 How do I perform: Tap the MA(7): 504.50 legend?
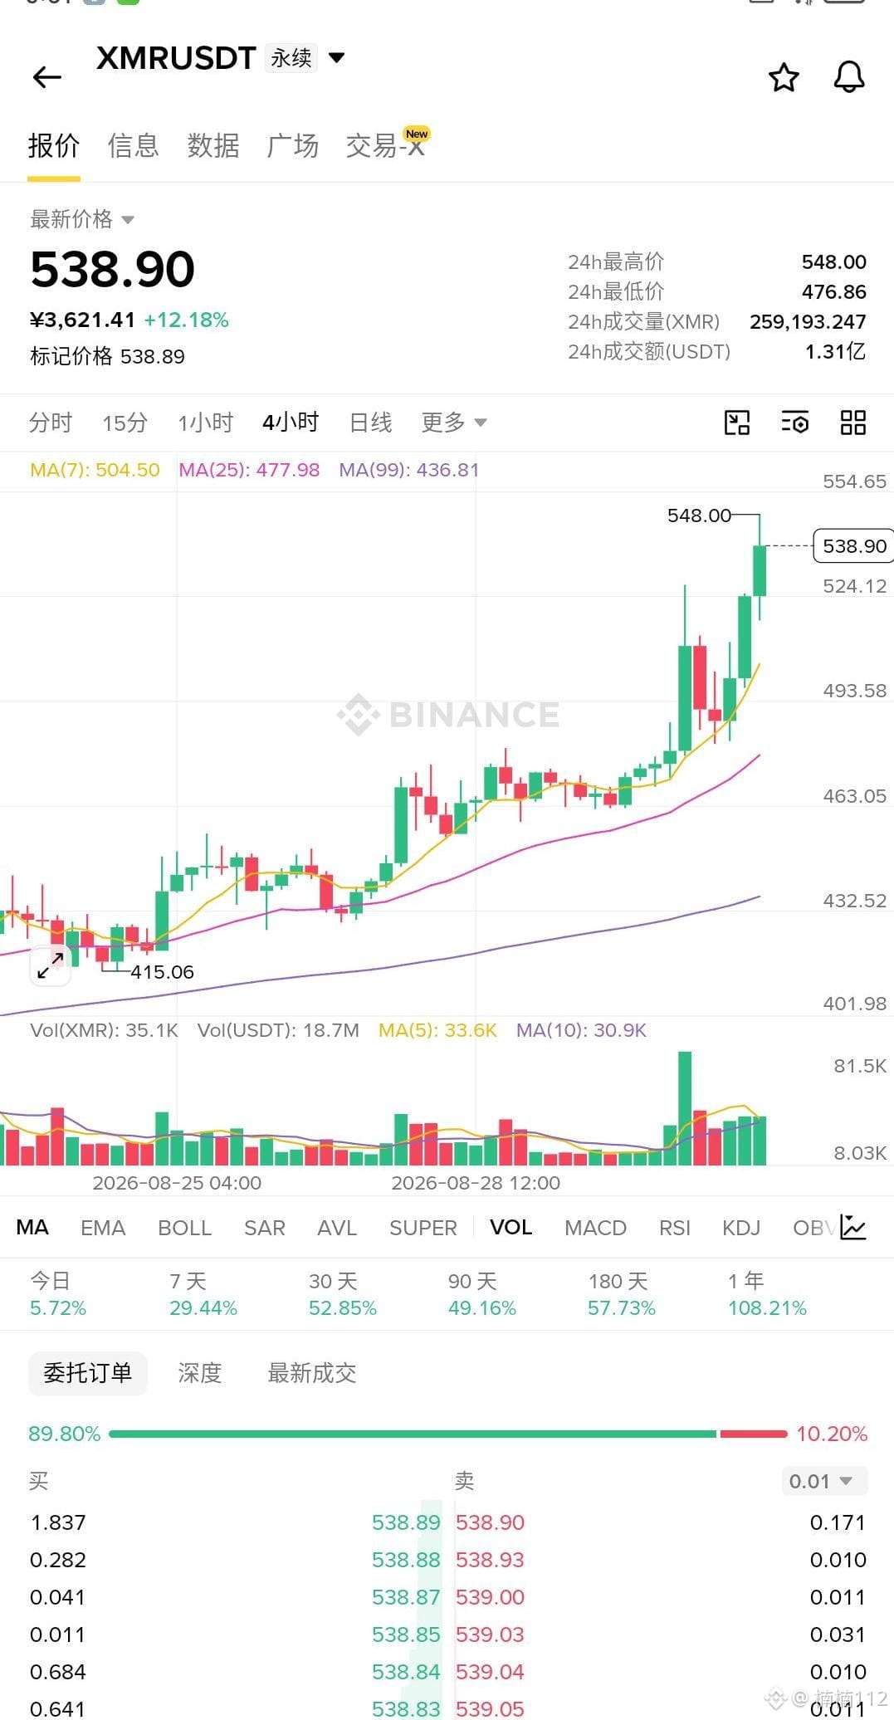tap(95, 470)
